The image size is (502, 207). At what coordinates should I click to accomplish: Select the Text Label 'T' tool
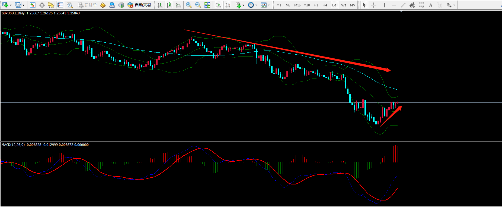pos(440,5)
